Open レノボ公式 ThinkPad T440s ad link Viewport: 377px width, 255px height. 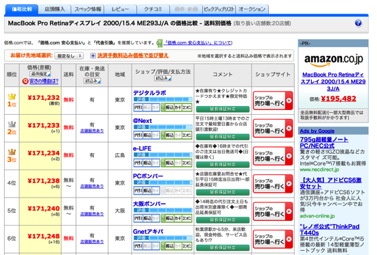(330, 230)
